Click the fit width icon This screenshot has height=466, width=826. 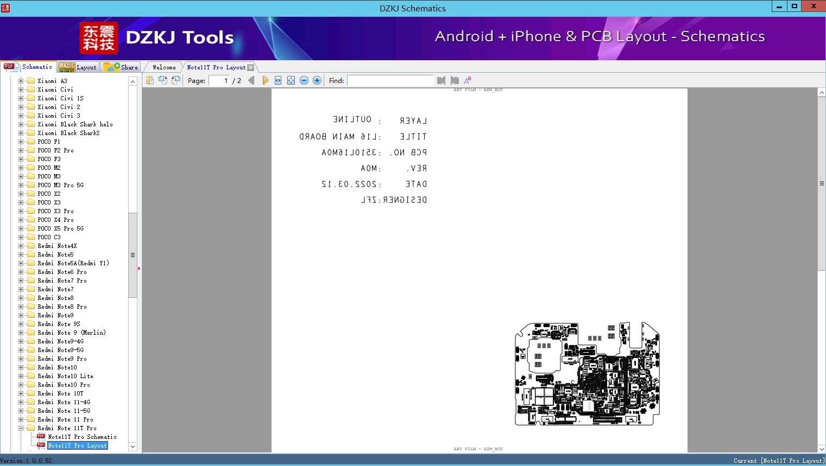tap(278, 80)
